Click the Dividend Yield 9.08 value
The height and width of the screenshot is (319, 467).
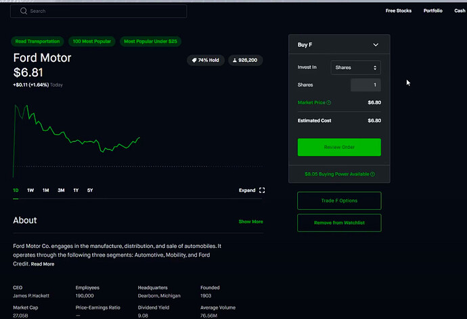[x=143, y=316]
